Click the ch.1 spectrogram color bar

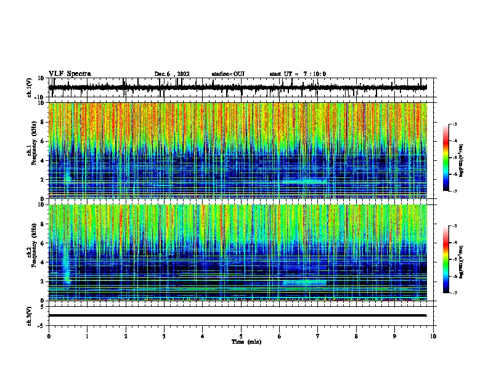[x=446, y=158]
